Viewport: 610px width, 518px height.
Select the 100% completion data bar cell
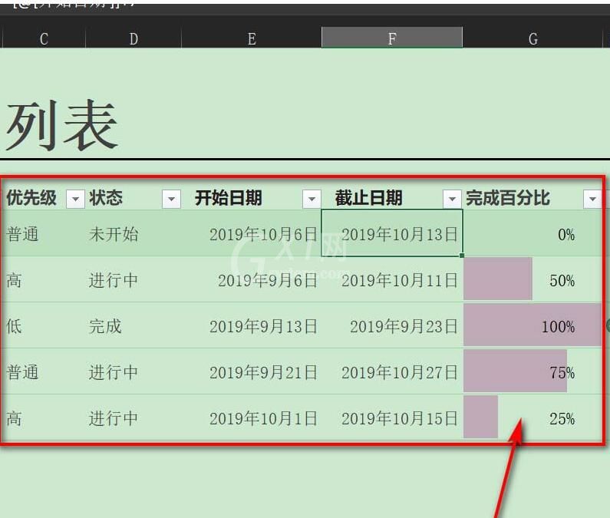coord(533,325)
